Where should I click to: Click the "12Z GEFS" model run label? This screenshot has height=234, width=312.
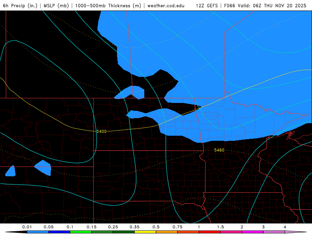coord(207,5)
